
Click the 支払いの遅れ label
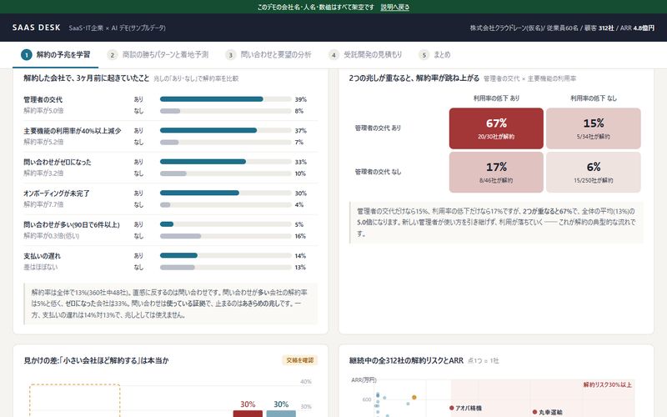click(43, 256)
